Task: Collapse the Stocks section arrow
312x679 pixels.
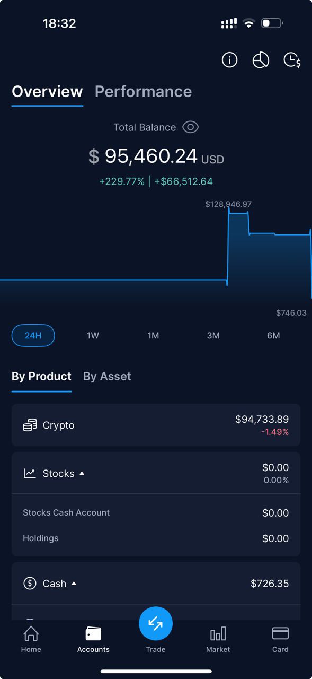Action: point(82,473)
